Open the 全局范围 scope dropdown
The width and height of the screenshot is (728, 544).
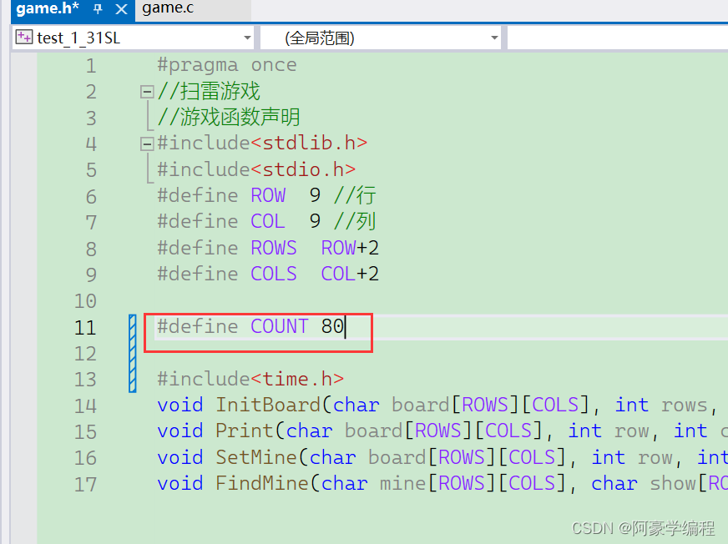click(494, 38)
